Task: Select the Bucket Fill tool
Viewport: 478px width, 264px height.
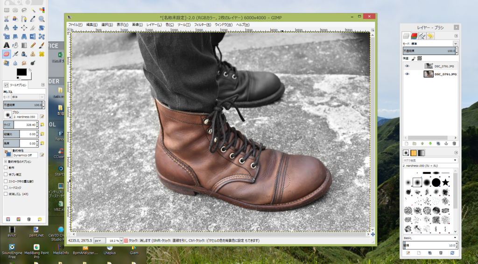Action: pos(15,45)
